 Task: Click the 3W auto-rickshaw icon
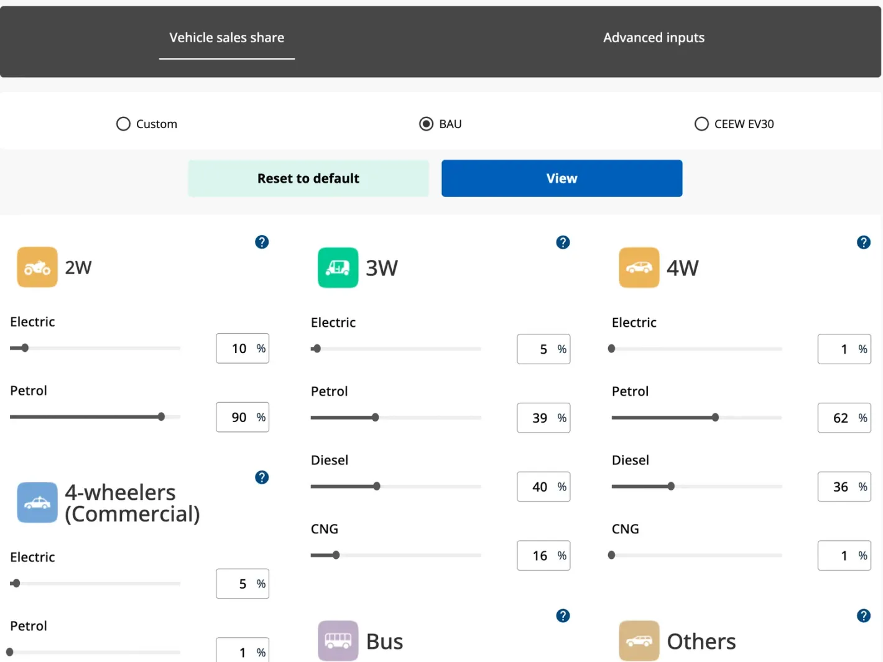pyautogui.click(x=338, y=268)
